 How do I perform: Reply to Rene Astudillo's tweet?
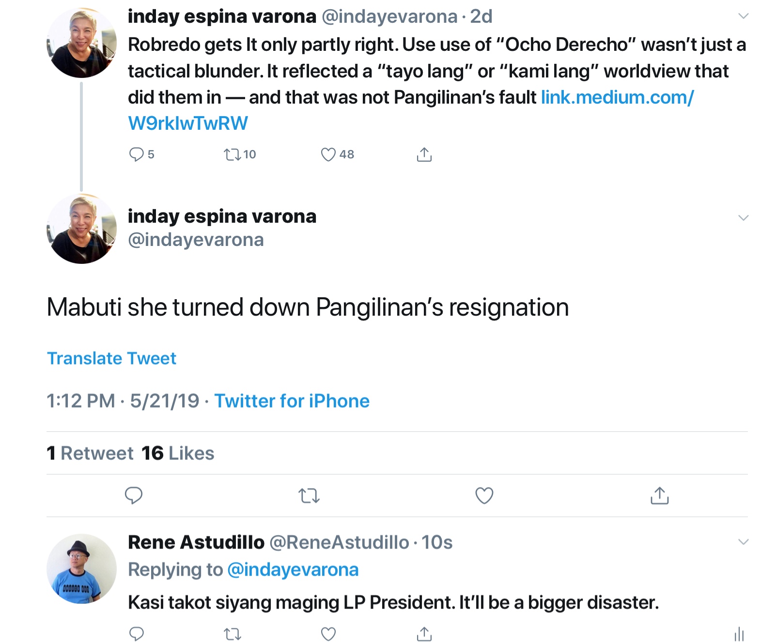click(137, 633)
